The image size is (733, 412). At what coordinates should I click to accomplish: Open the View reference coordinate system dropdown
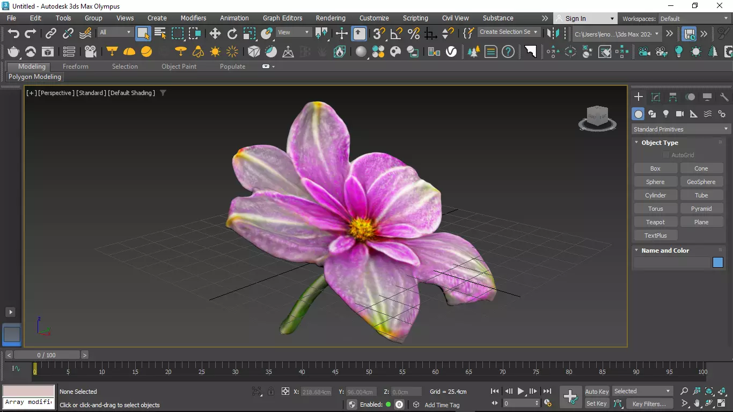pos(294,32)
